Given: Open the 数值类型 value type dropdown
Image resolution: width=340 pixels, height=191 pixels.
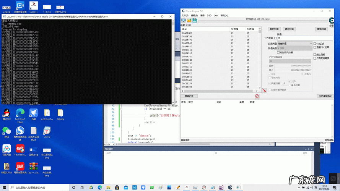Looking at the screenshot, I should (x=294, y=48).
